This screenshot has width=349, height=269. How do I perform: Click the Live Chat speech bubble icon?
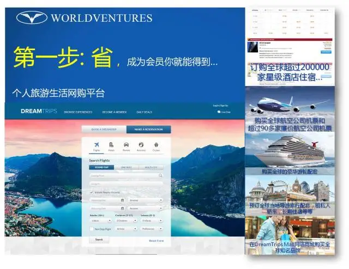coord(219,112)
